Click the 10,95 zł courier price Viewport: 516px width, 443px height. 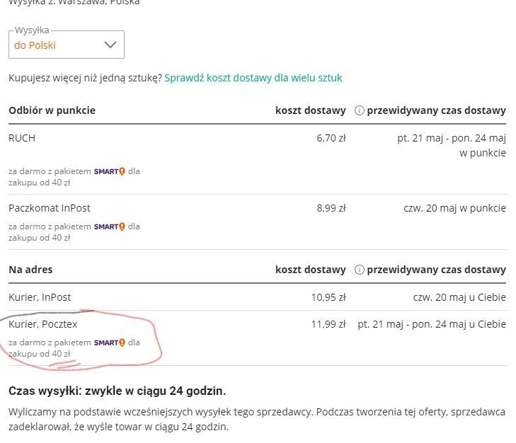[x=328, y=297]
